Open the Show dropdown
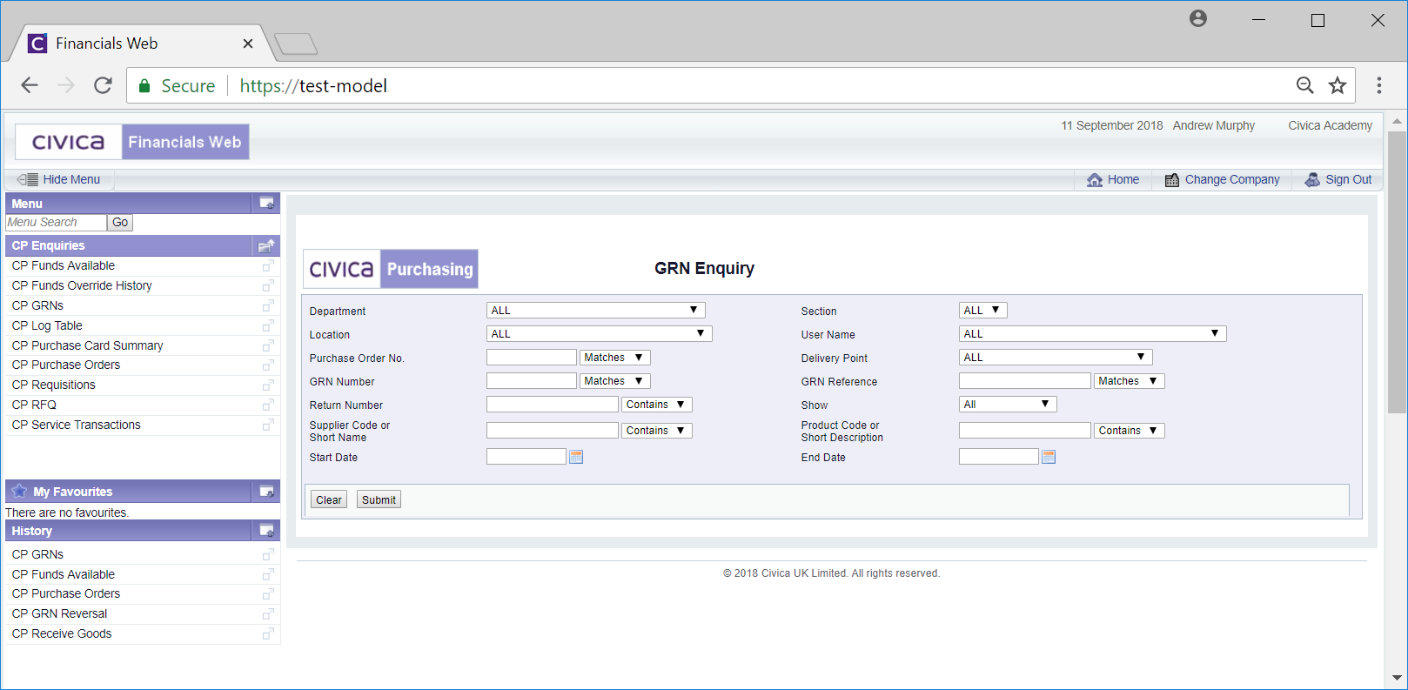The height and width of the screenshot is (690, 1408). pos(1008,405)
